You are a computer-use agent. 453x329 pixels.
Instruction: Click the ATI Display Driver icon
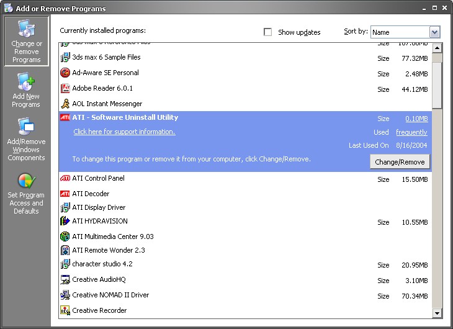[65, 207]
